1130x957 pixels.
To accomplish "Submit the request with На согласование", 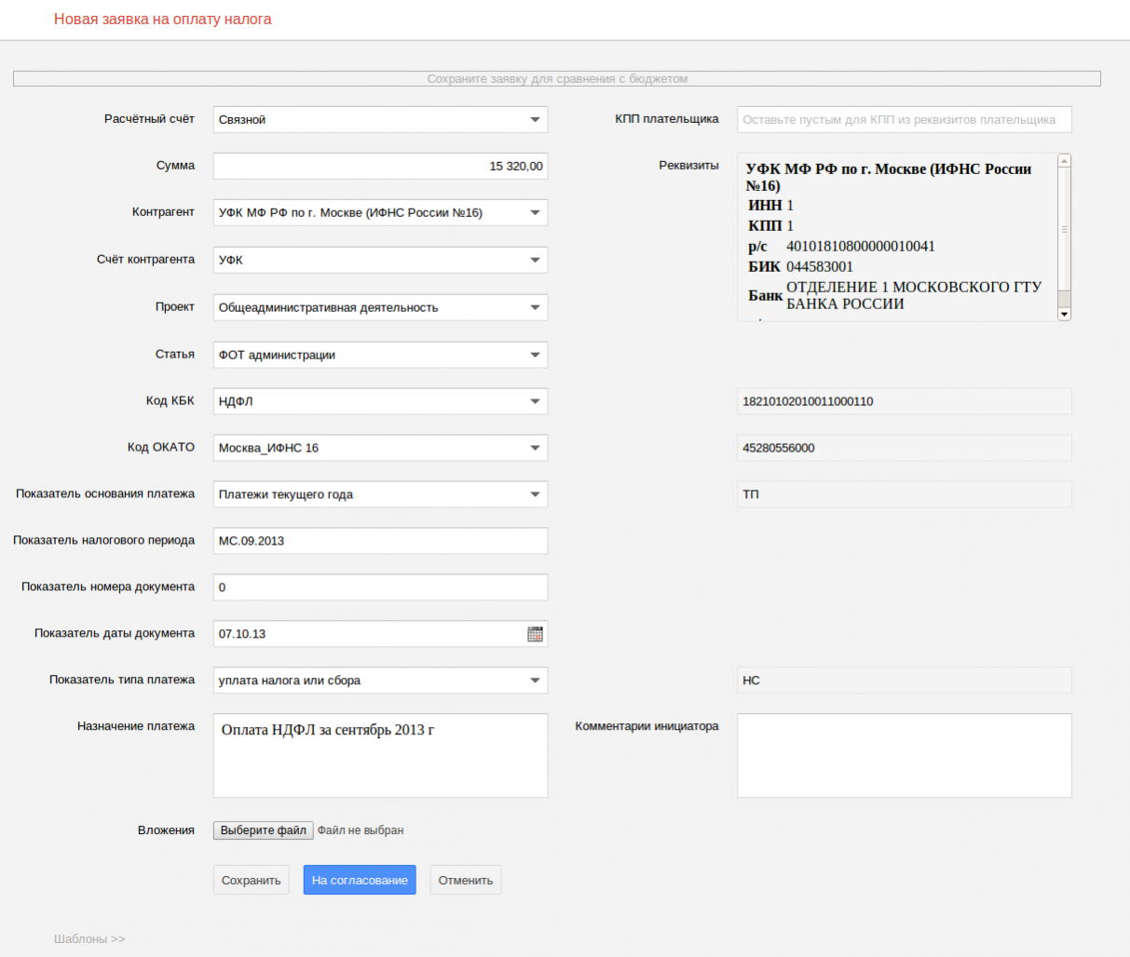I will tap(360, 881).
